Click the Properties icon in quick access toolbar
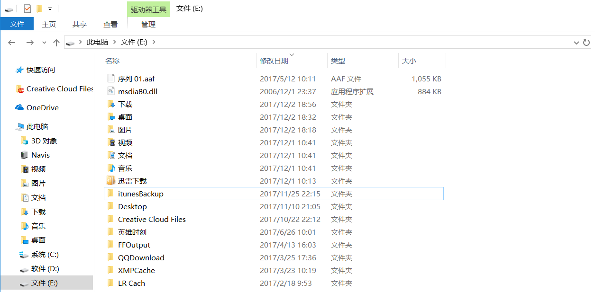 click(27, 9)
